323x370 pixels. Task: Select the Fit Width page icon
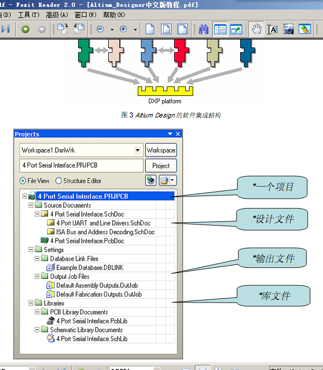(183, 30)
